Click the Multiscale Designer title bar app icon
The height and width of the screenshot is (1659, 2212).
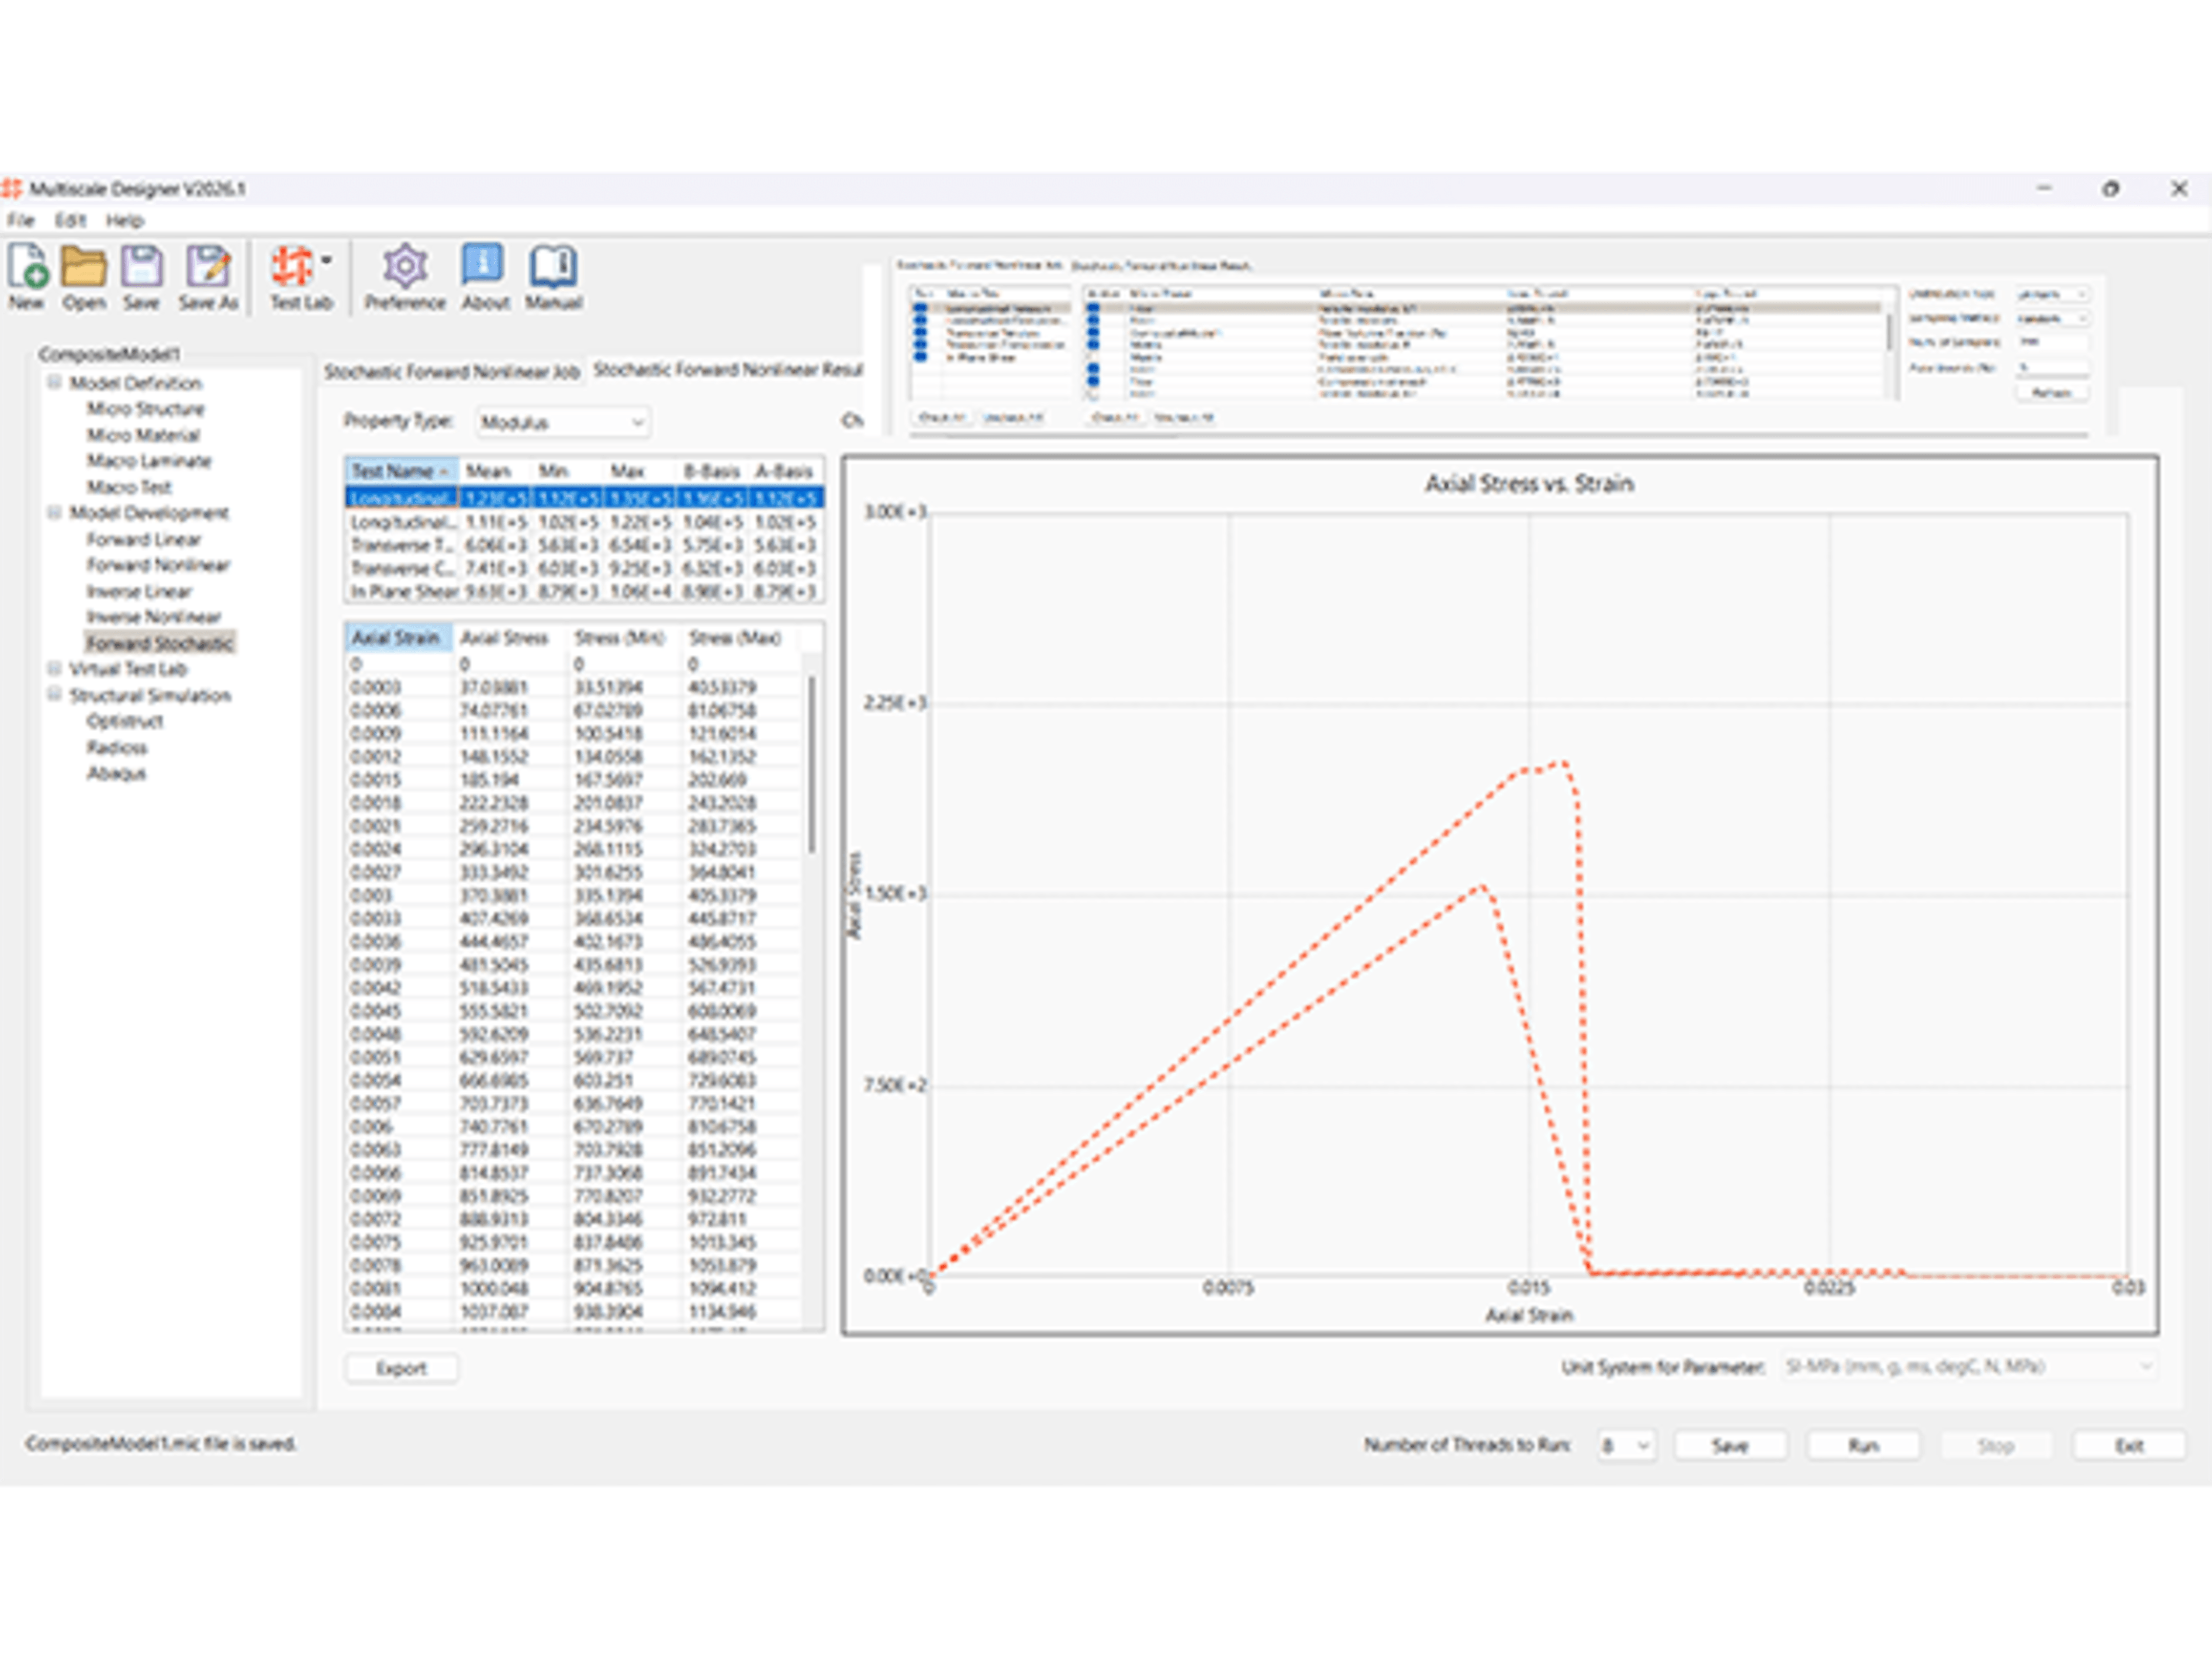[12, 188]
